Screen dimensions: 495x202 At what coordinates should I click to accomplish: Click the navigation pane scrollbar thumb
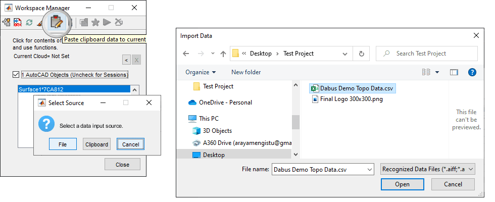coord(295,122)
